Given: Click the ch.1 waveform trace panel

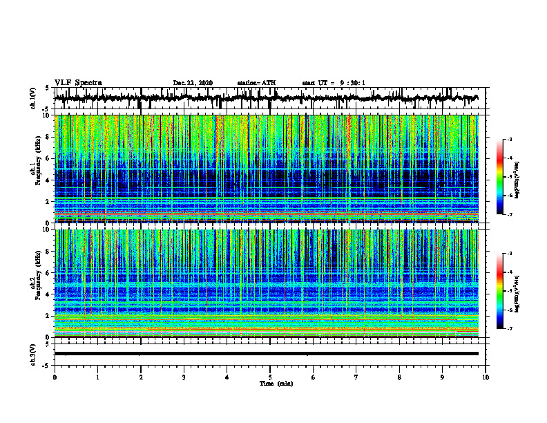Looking at the screenshot, I should (x=269, y=98).
